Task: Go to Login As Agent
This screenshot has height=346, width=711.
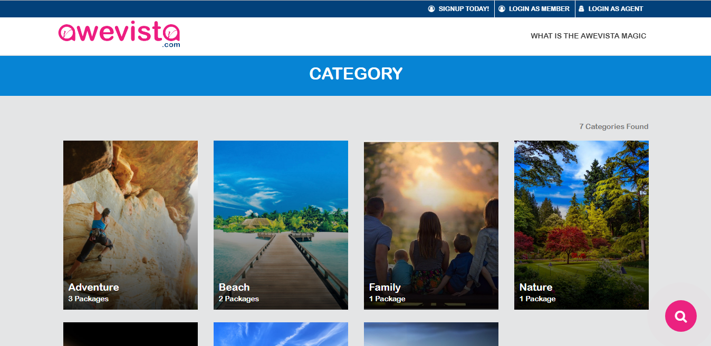Action: tap(616, 9)
